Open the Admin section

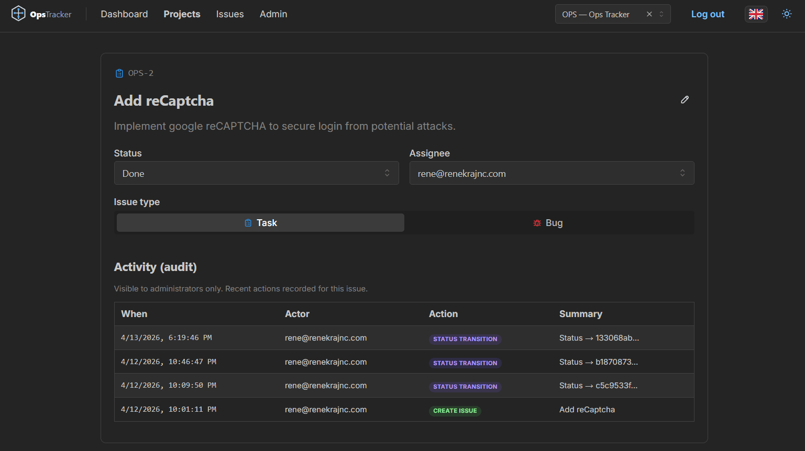click(273, 14)
